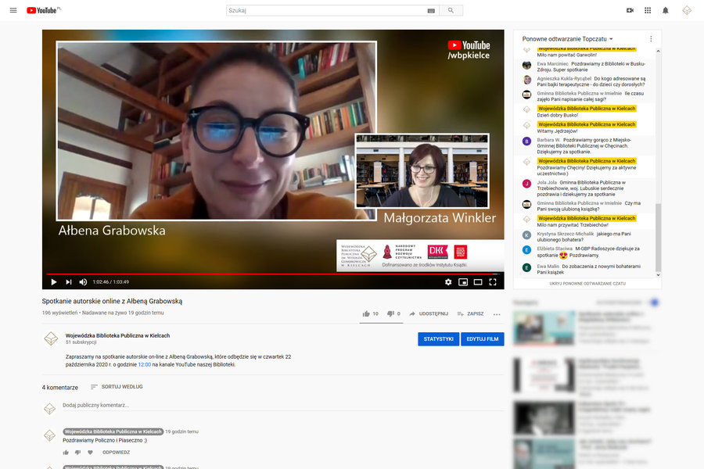Click the video title Spotkanie autorskie online

[x=112, y=301]
